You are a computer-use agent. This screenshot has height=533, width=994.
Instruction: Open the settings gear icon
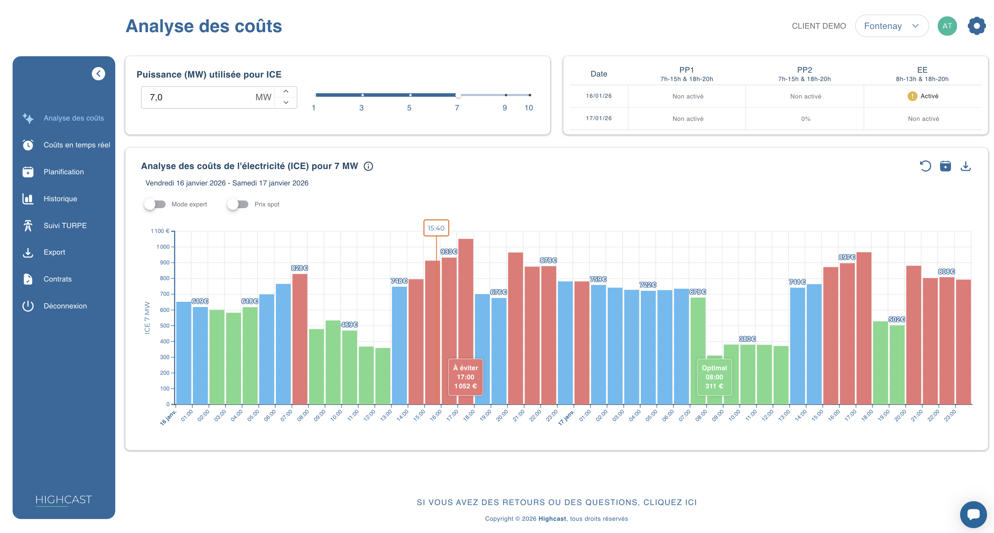[976, 26]
